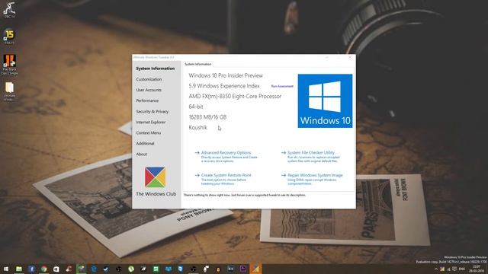Click Repair Windows System Image
This screenshot has width=488, height=274.
(315, 175)
